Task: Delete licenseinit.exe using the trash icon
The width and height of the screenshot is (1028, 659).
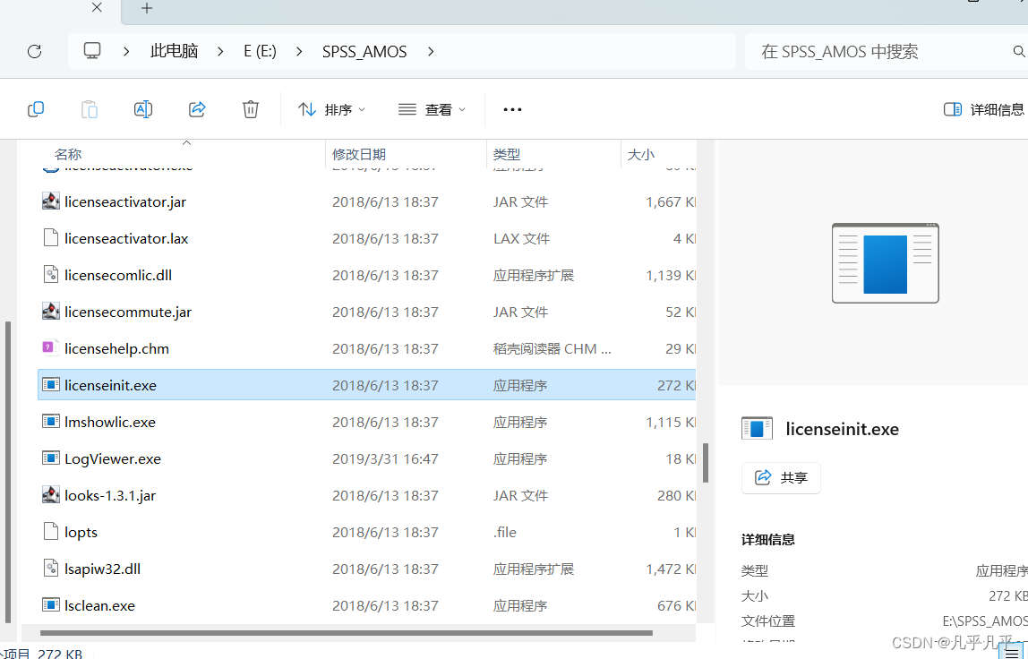Action: (250, 108)
